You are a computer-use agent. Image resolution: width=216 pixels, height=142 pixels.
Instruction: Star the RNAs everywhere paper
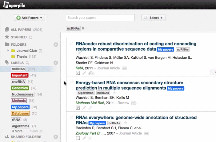[125, 123]
